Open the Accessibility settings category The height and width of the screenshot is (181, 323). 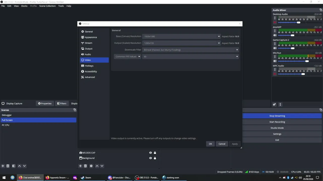[x=94, y=71]
